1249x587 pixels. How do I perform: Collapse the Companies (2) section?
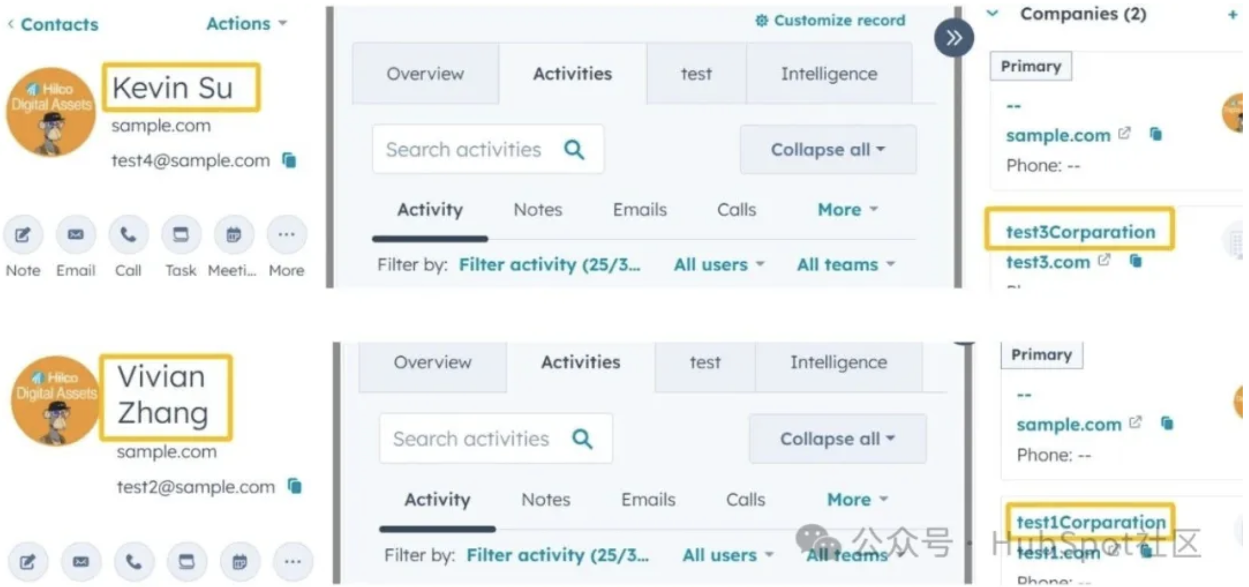coord(993,14)
